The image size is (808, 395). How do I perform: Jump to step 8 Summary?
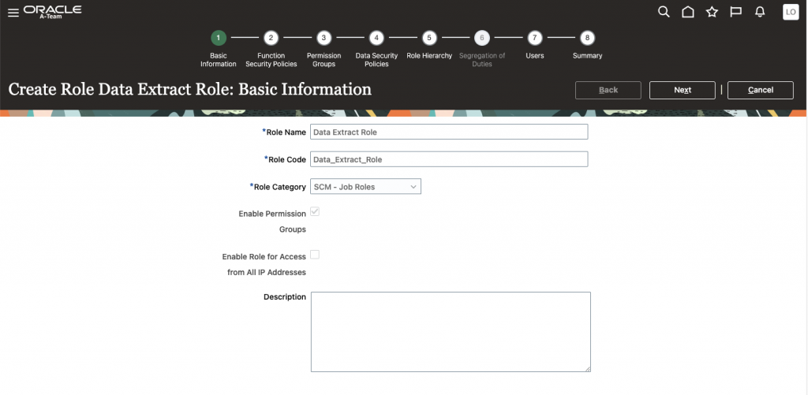pos(587,38)
